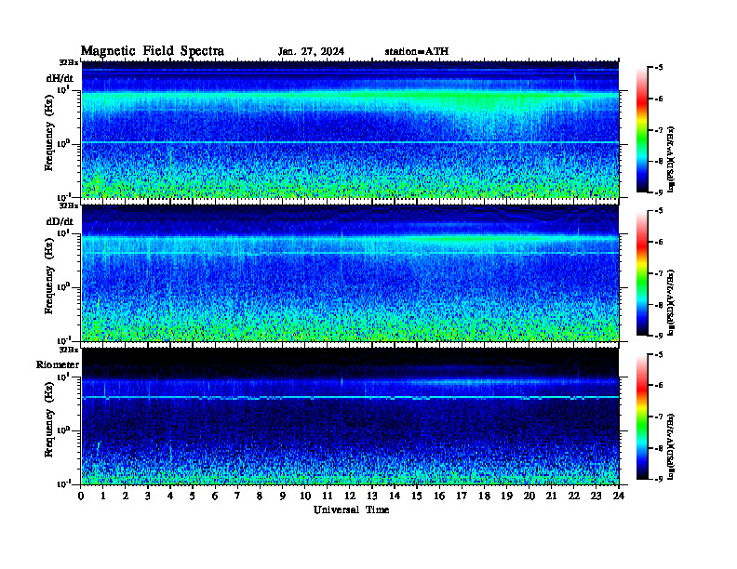Click the '-9' tick on dH/dt color bar

click(x=658, y=192)
